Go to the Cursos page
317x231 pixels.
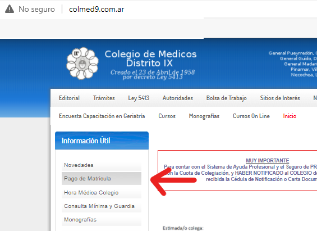tap(167, 116)
